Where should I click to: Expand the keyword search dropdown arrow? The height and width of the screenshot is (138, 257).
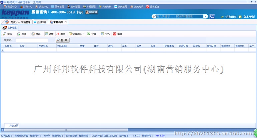click(205, 16)
